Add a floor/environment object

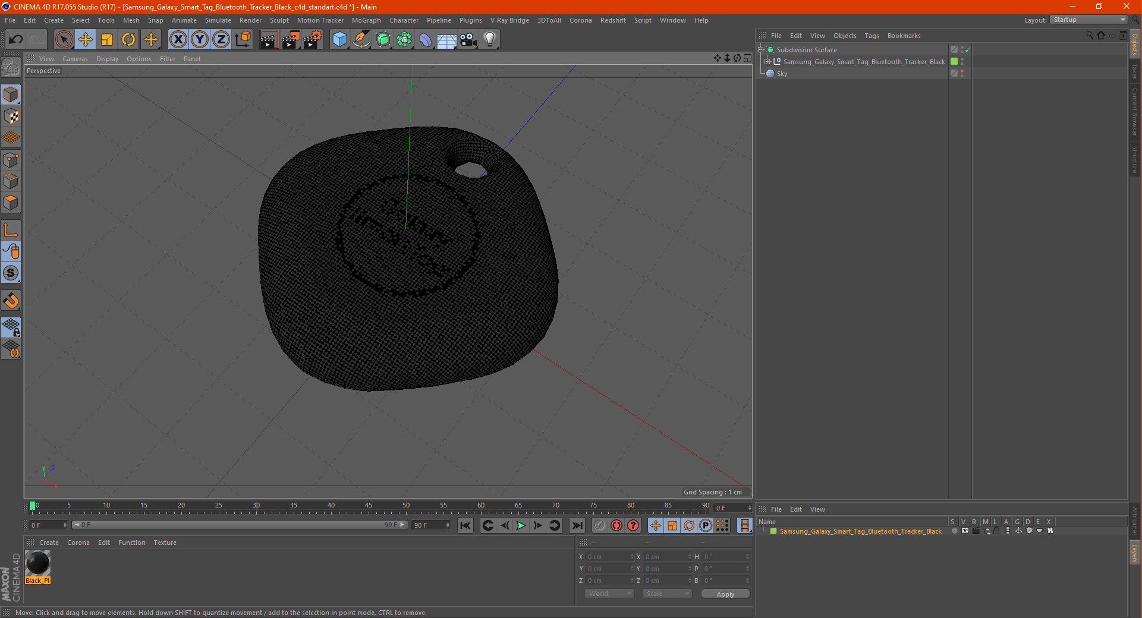coord(447,40)
